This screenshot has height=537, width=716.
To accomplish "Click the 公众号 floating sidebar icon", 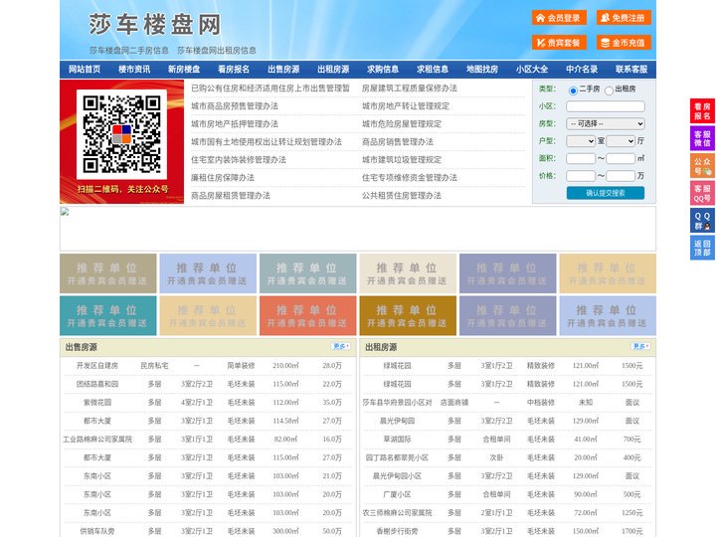I will 702,166.
